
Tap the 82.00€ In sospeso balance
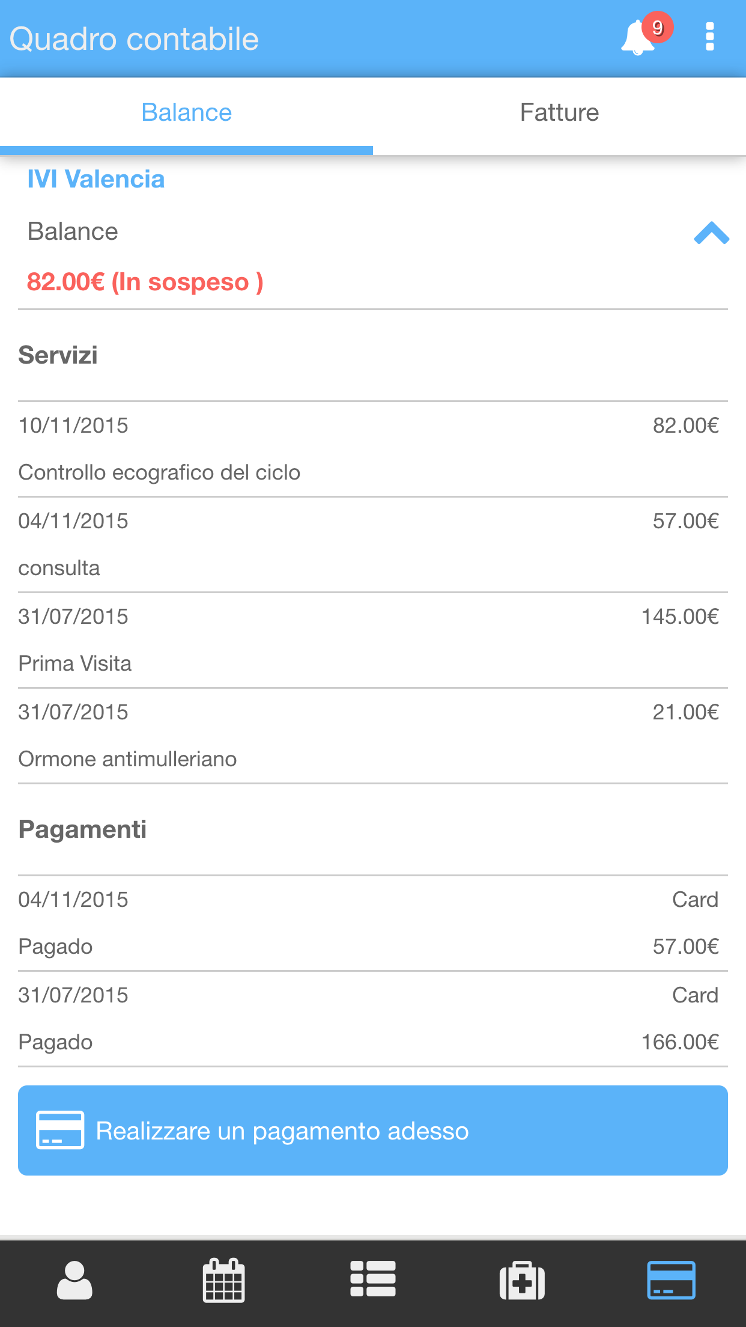click(145, 282)
